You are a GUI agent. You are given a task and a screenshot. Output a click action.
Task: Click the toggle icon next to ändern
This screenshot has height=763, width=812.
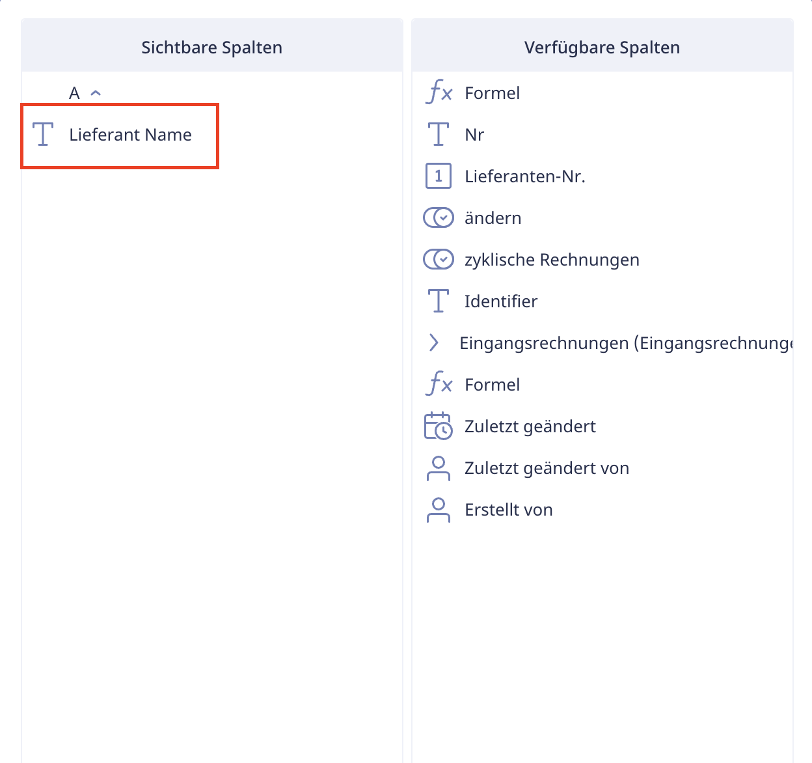pos(439,218)
